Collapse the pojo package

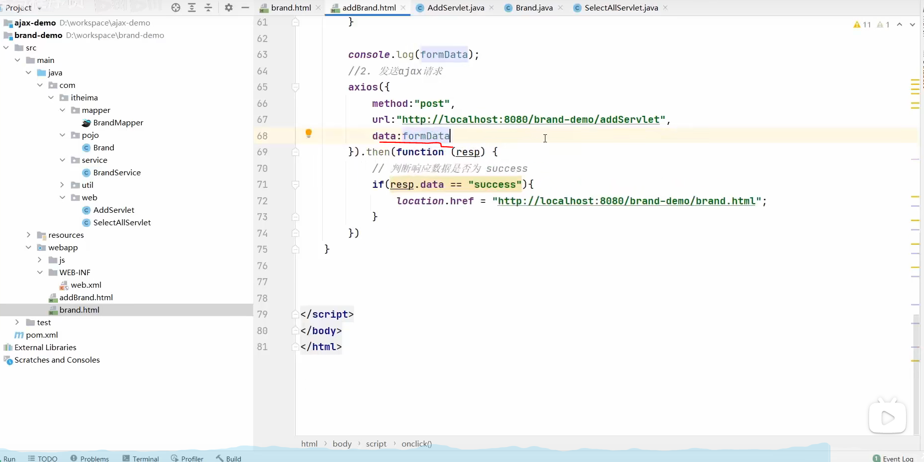(x=62, y=135)
